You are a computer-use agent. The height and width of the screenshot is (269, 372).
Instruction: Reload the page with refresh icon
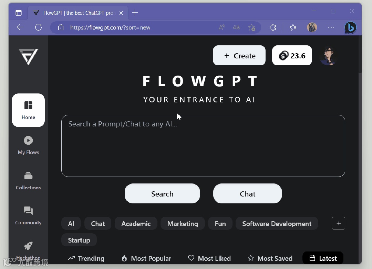tap(39, 27)
